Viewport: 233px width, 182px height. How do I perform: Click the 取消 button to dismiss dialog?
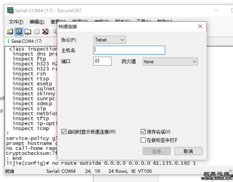[x=188, y=151]
